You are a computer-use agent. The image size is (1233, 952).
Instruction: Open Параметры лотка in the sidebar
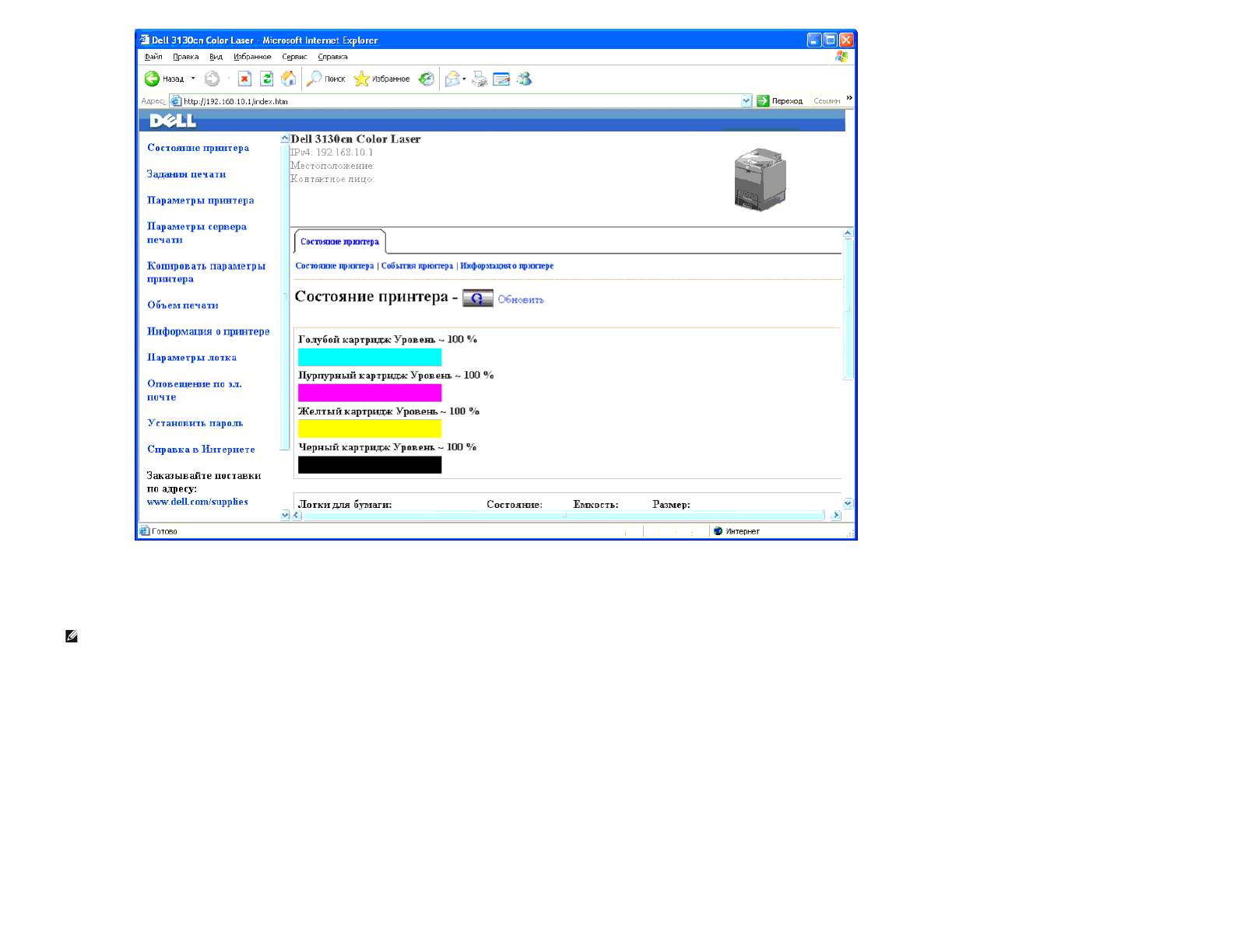click(x=191, y=358)
